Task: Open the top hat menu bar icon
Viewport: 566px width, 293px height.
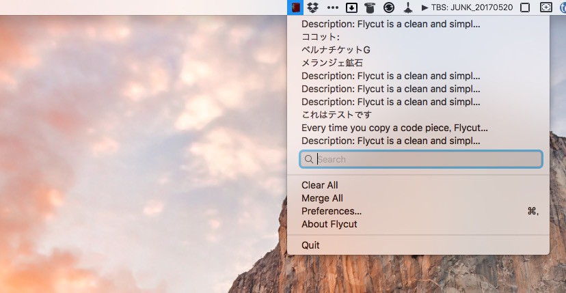Action: (370, 8)
